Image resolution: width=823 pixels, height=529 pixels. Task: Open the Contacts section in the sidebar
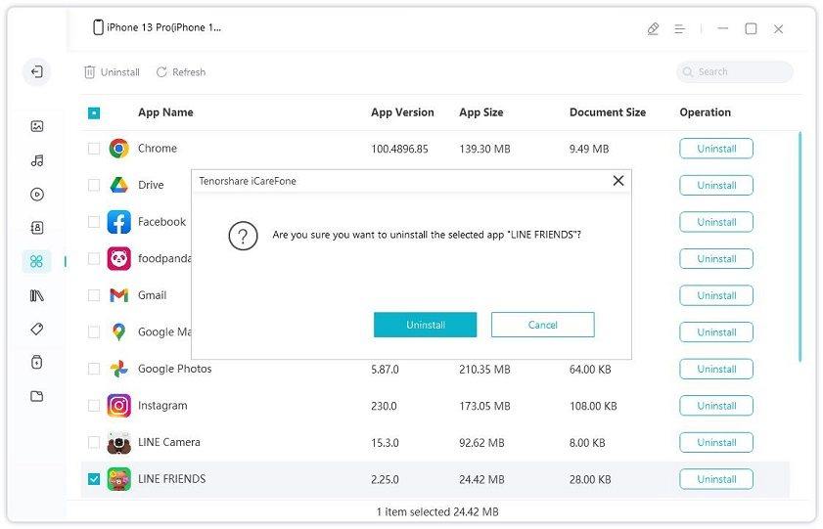coord(36,228)
